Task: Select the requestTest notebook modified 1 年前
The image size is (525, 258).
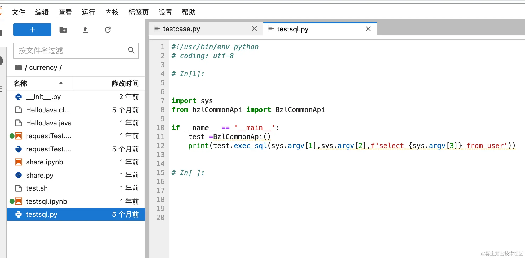Action: click(76, 136)
